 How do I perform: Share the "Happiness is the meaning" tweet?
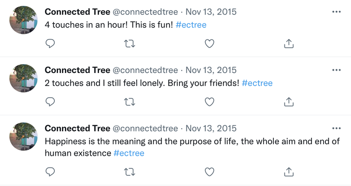[x=289, y=172]
